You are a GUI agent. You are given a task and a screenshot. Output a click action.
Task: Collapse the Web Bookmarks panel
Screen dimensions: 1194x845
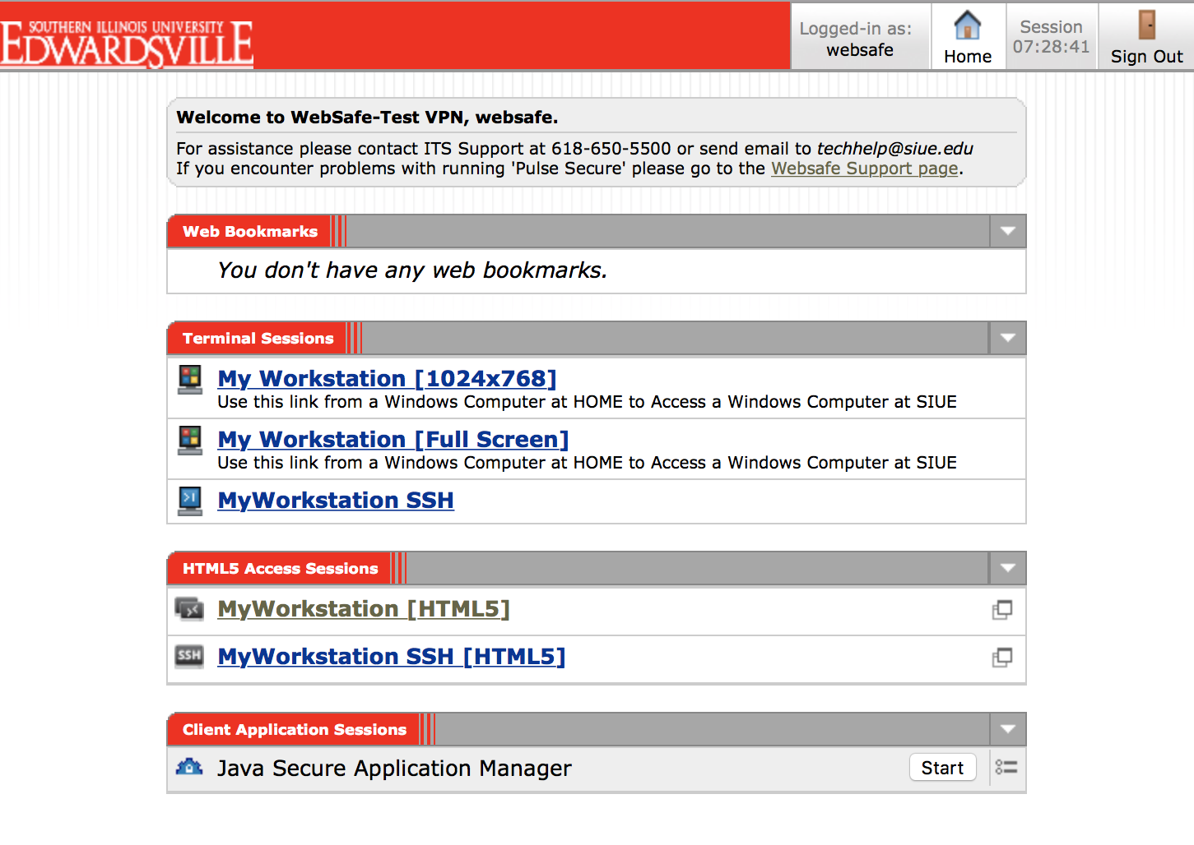[x=1007, y=232]
